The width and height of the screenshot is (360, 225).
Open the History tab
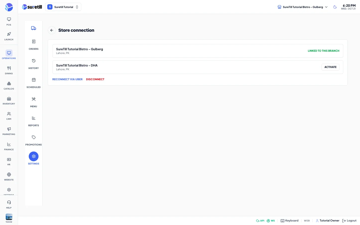33,64
